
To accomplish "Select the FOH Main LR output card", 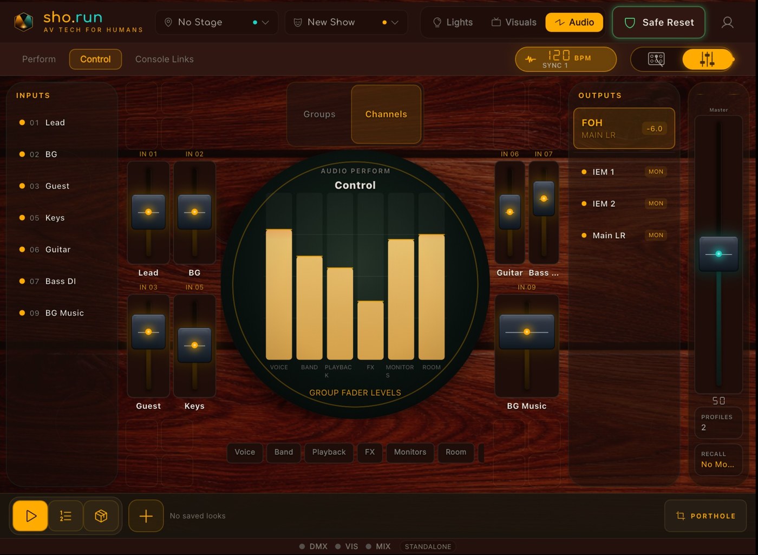I will [624, 128].
